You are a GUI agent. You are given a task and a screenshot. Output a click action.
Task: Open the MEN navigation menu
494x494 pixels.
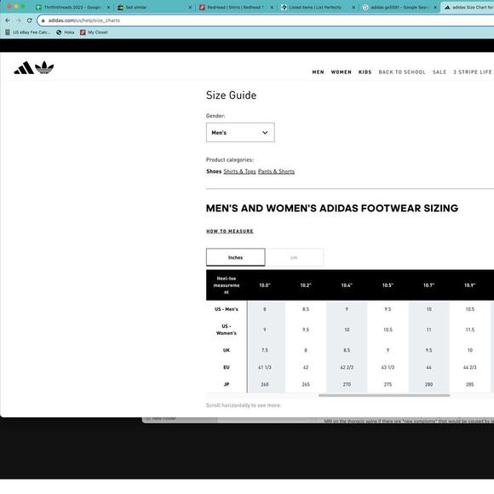coord(318,72)
